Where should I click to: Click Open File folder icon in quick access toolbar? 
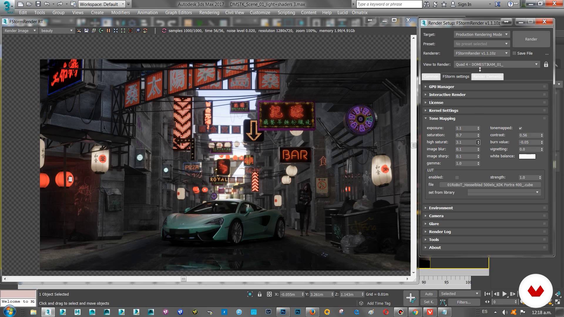pyautogui.click(x=29, y=4)
